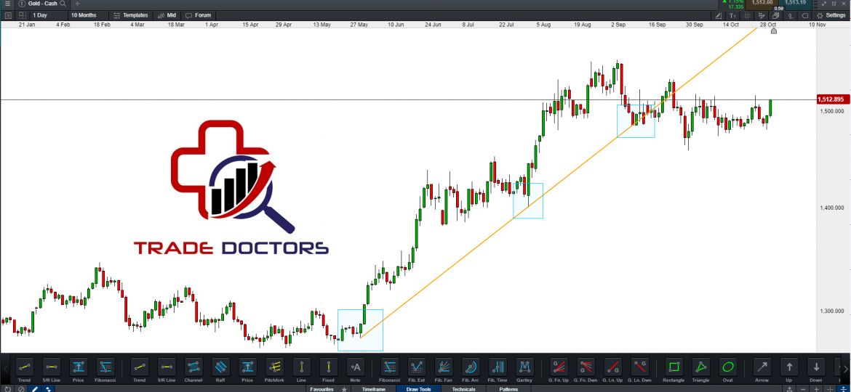The height and width of the screenshot is (392, 851).
Task: Click the text size (Tt) icon
Action: 732,16
